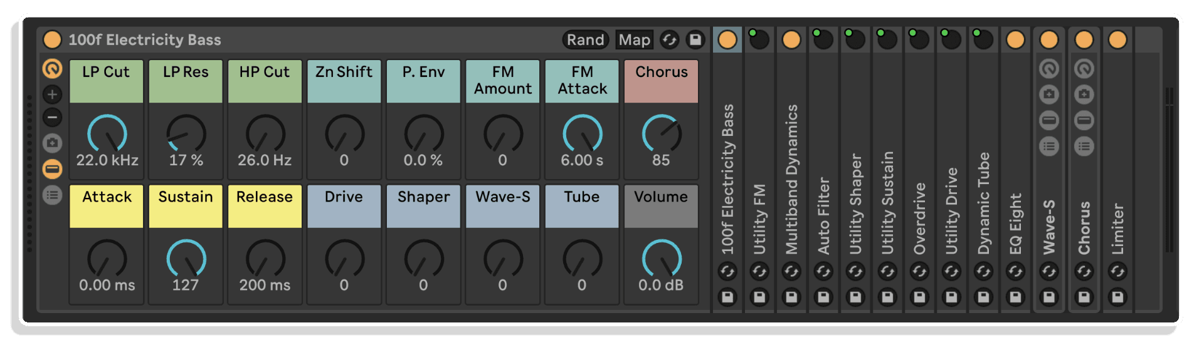Image resolution: width=1204 pixels, height=345 pixels.
Task: Disable the EQ Eight device
Action: click(1015, 39)
